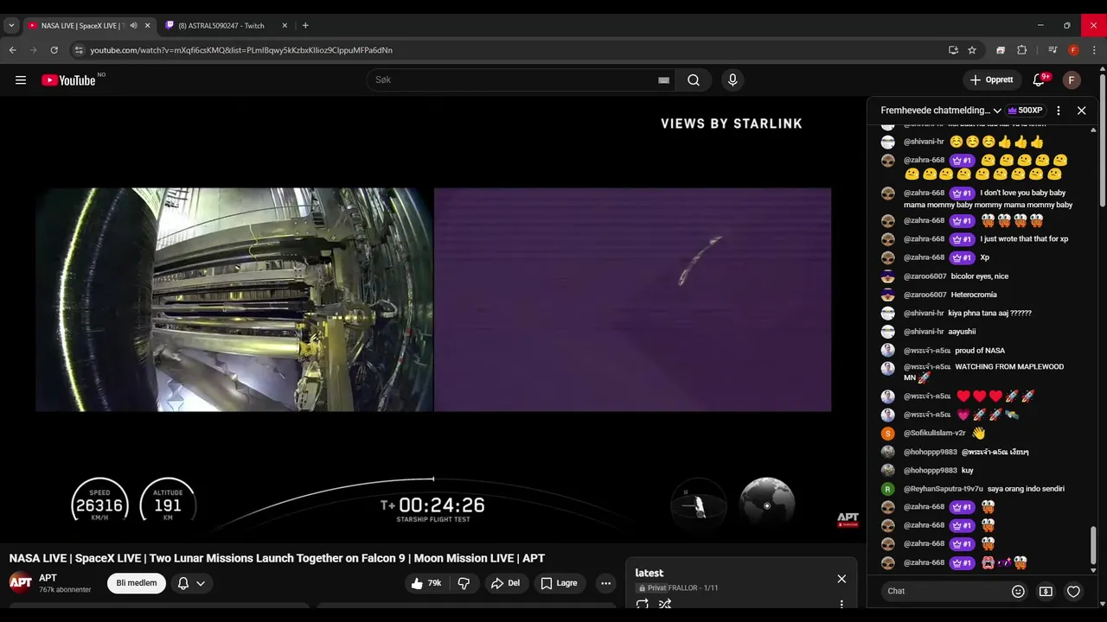Open the YouTube hamburger guide menu
This screenshot has height=622, width=1107.
21,80
